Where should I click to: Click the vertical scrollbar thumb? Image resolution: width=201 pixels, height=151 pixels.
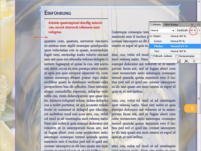(199, 98)
